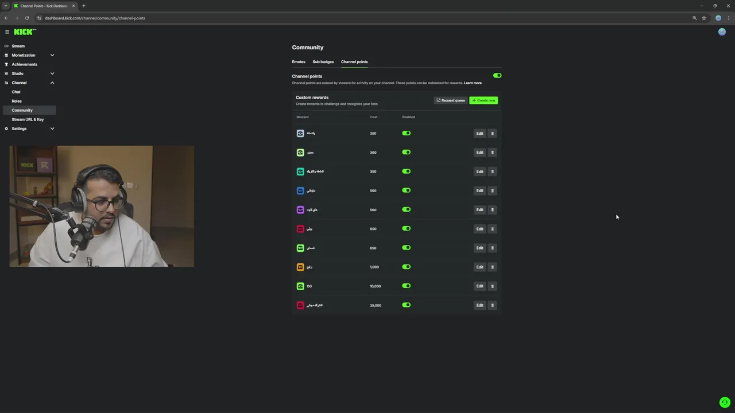The width and height of the screenshot is (735, 413).
Task: Delete the reward costing 1,000
Action: pyautogui.click(x=492, y=267)
